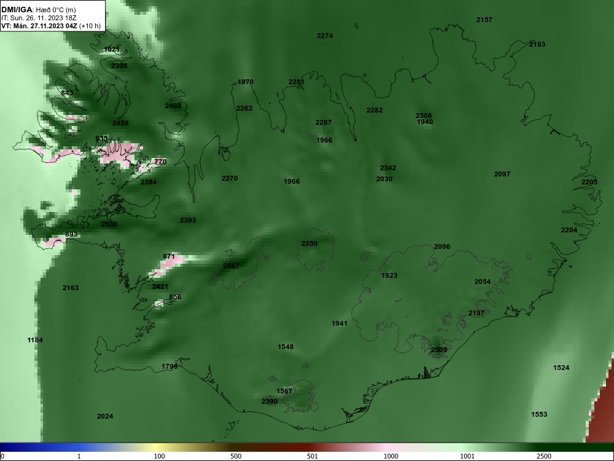Click the value 2287

(324, 122)
